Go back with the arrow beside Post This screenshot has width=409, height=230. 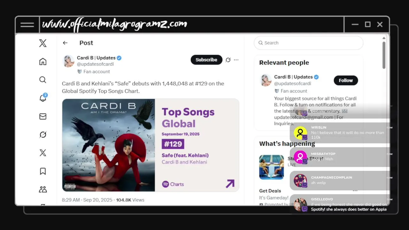click(65, 43)
